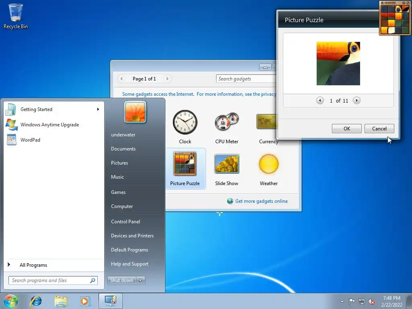Expand the Getting Started submenu arrow
The height and width of the screenshot is (309, 412).
tap(98, 109)
